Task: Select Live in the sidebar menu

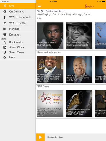Action: click(x=18, y=6)
